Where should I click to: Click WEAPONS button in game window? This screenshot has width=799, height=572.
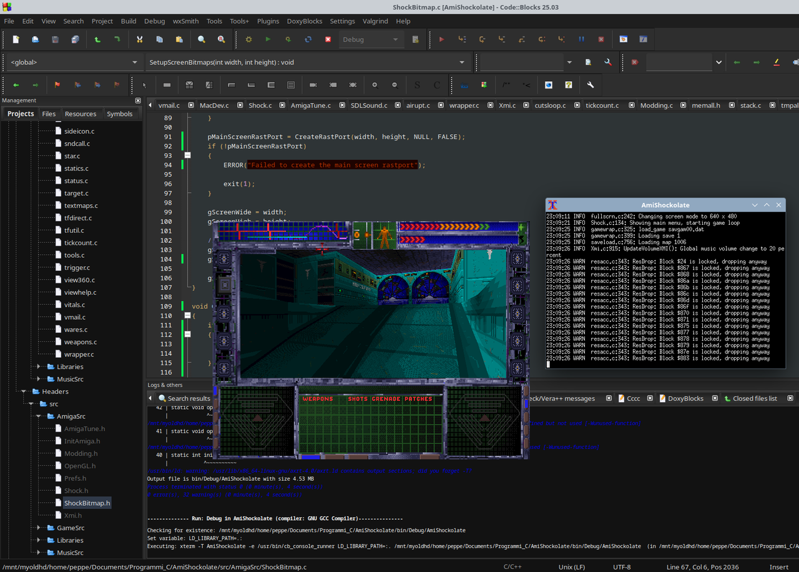(x=318, y=398)
